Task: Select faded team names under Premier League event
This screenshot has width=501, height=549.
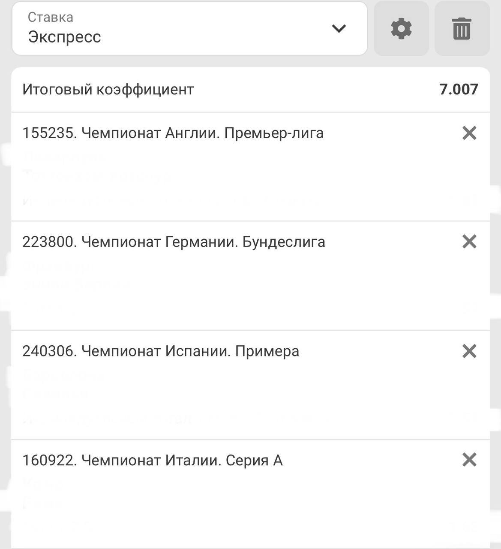Action: pyautogui.click(x=96, y=167)
